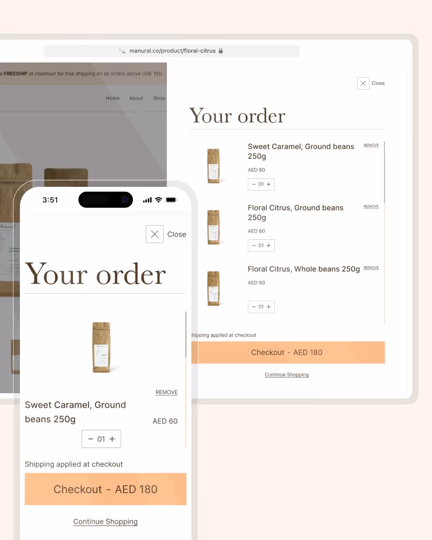Click desktop Checkout - AED 180 button

(x=288, y=353)
